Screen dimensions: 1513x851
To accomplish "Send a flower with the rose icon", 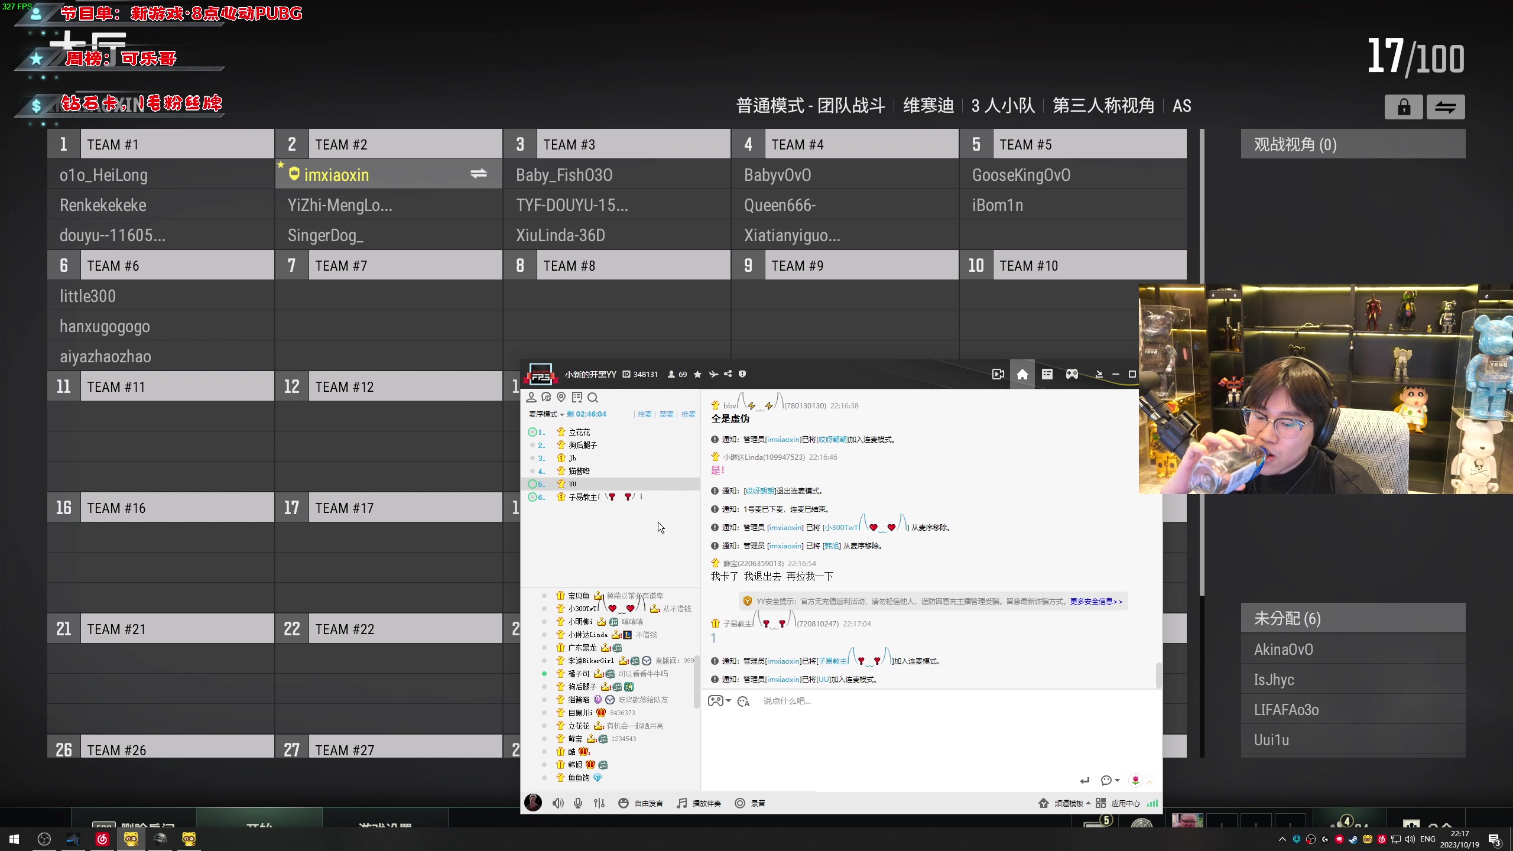I will pos(1135,780).
